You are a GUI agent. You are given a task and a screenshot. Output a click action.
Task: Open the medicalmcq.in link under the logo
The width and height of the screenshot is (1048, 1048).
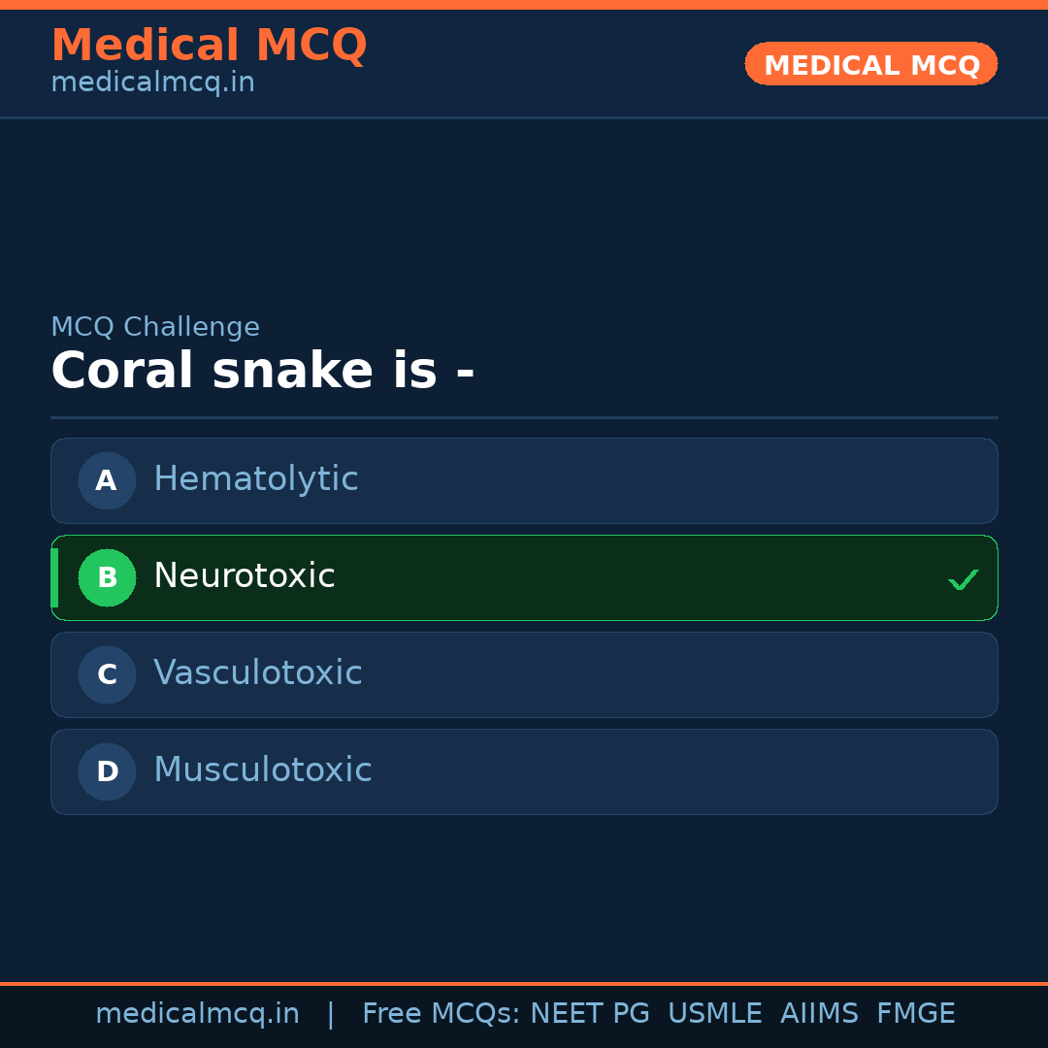[151, 82]
